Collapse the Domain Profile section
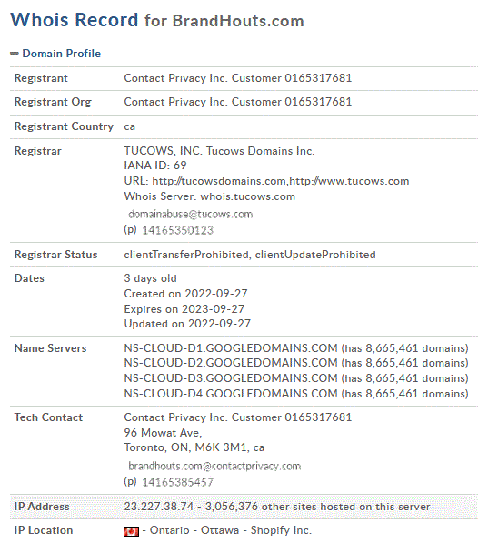 click(15, 54)
